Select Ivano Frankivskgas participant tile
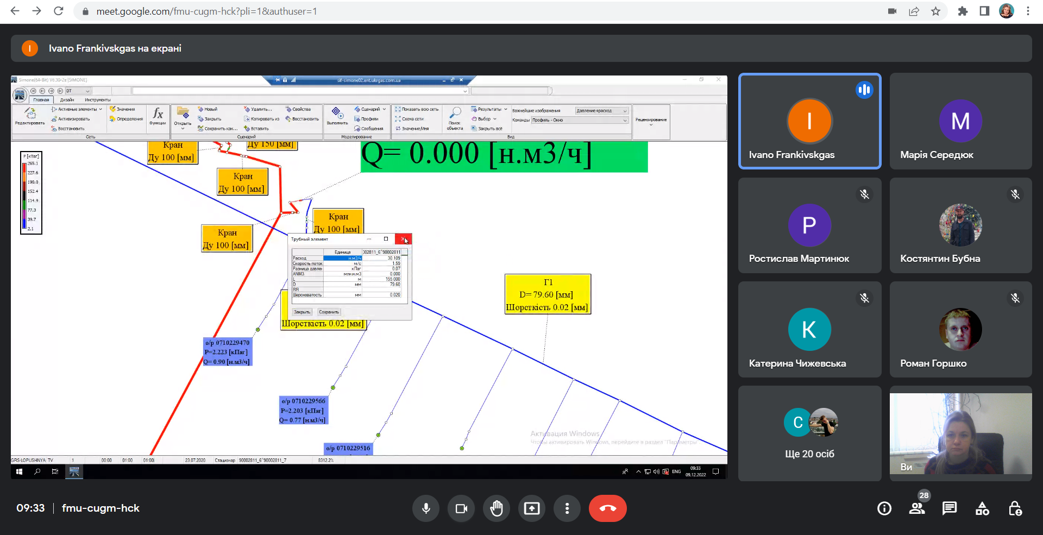The image size is (1043, 535). [x=809, y=121]
